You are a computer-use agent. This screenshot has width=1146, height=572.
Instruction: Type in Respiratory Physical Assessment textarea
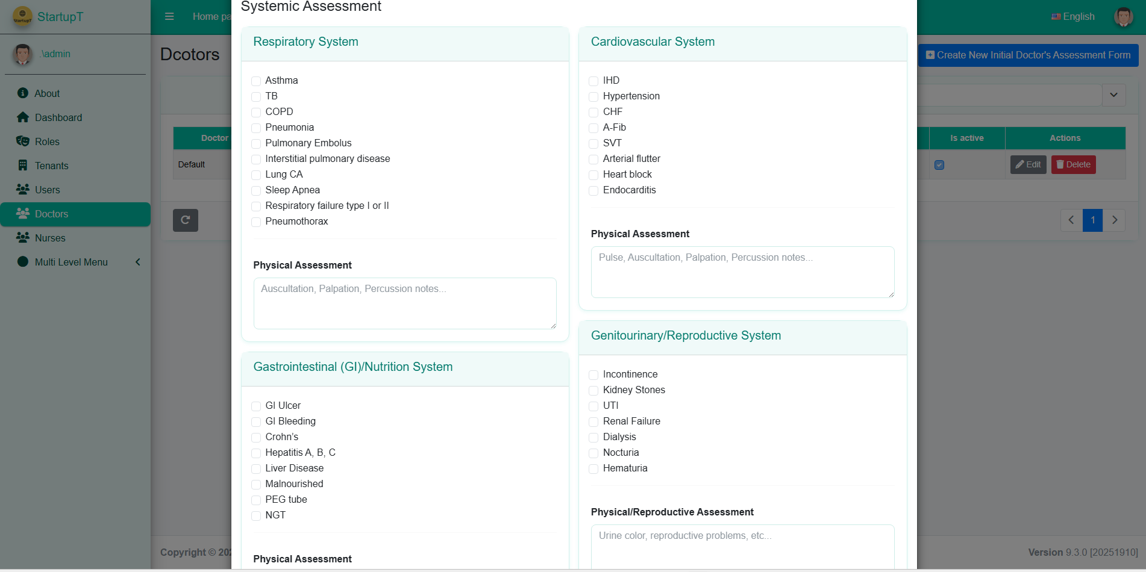[x=405, y=303]
